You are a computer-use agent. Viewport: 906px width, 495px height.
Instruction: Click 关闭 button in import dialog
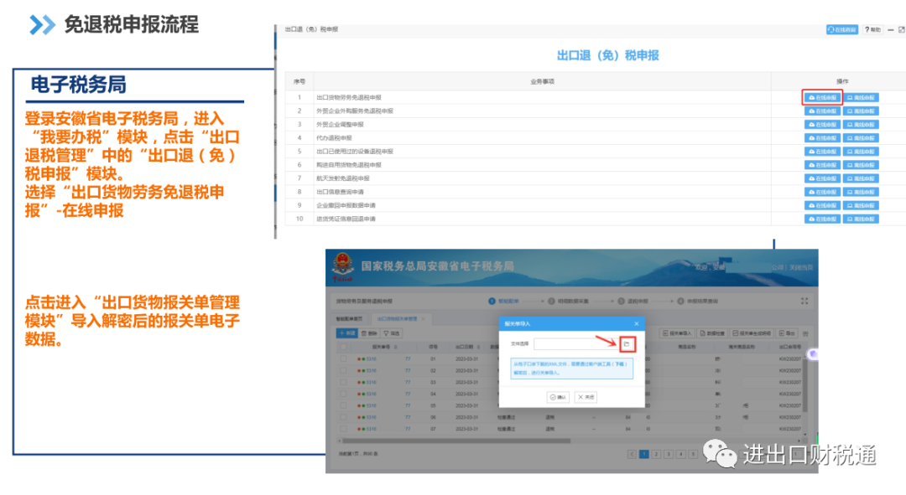(x=586, y=397)
